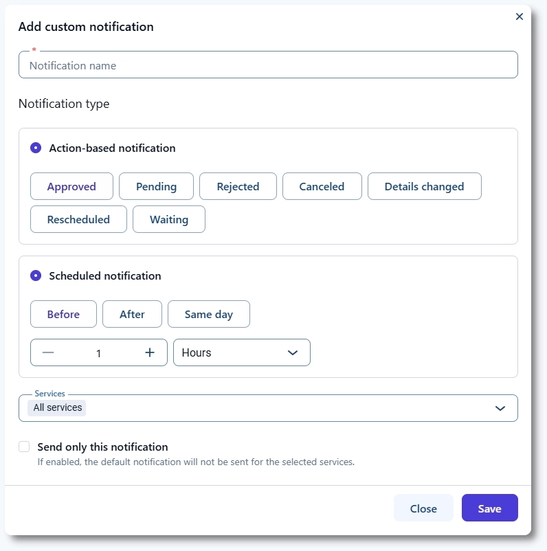
Task: Enable Send only this notification checkbox
Action: 24,447
